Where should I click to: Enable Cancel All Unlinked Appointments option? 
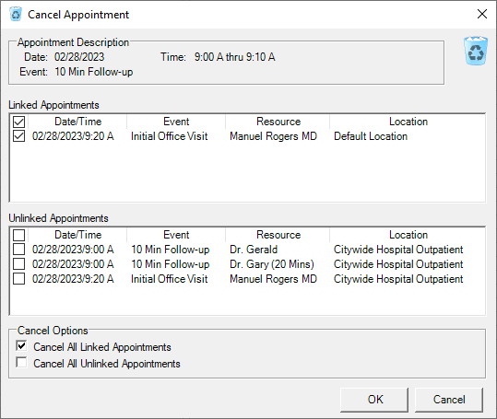tap(21, 362)
